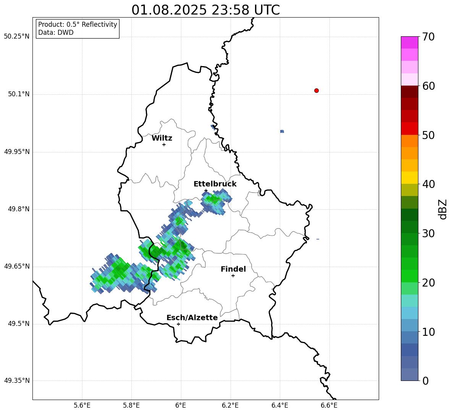Click the Findel city cross marker

coord(233,275)
